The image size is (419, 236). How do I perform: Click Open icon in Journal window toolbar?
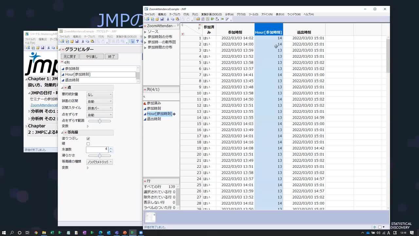pos(38,48)
